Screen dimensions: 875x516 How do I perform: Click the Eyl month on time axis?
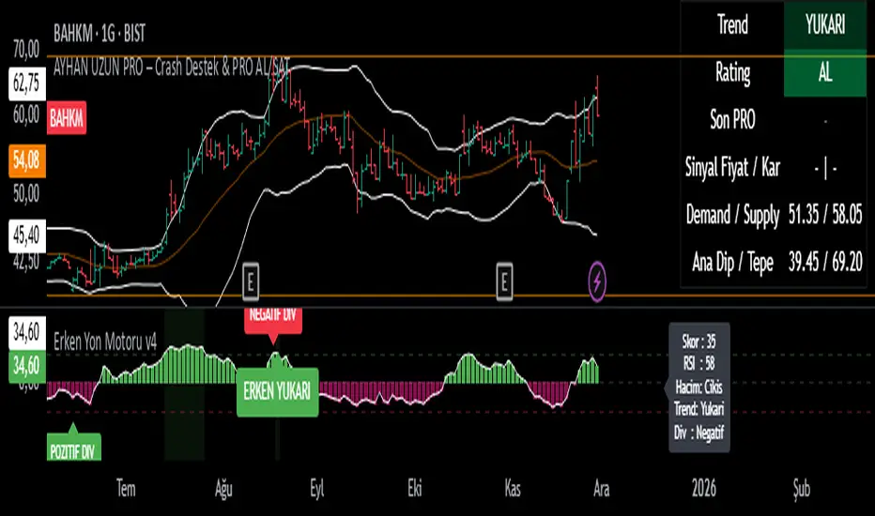point(317,489)
